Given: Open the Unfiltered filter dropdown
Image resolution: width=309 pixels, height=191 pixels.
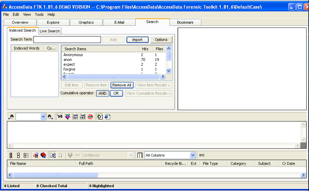Looking at the screenshot, I should pyautogui.click(x=131, y=155).
